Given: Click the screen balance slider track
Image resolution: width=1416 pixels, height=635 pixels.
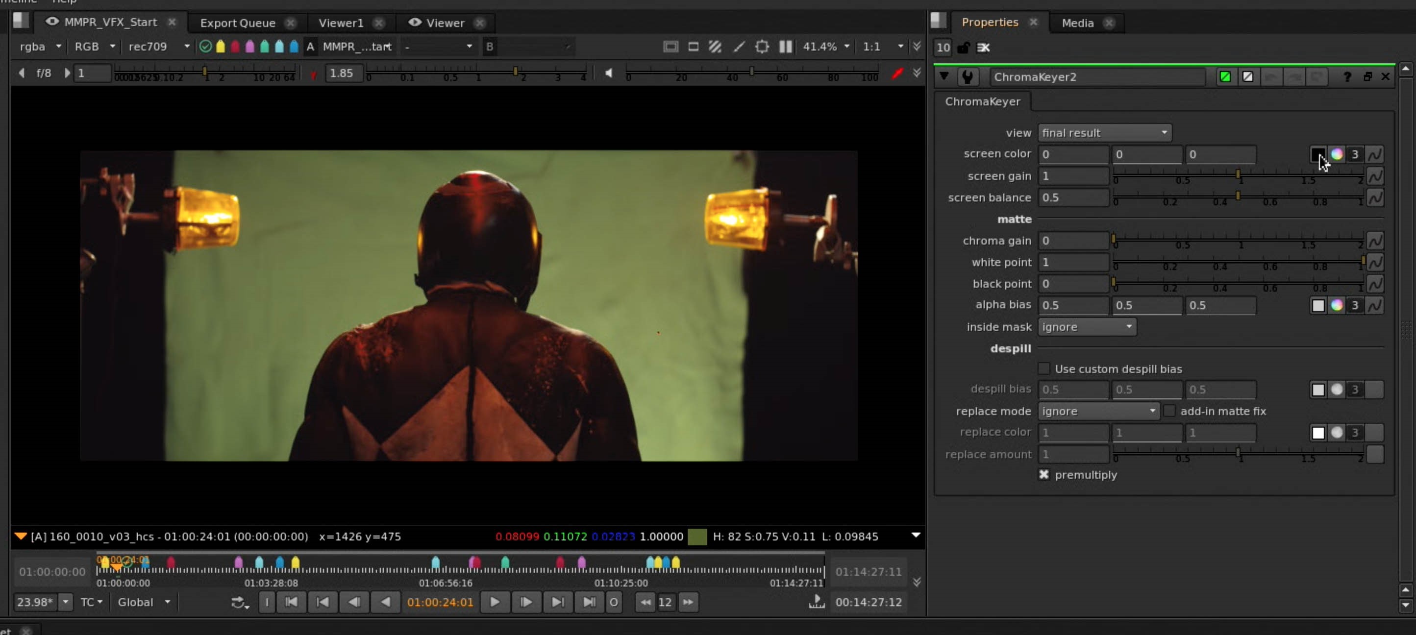Looking at the screenshot, I should [1237, 197].
